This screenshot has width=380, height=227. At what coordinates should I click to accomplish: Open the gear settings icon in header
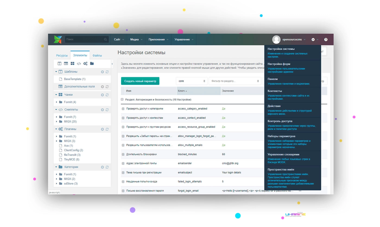click(313, 39)
